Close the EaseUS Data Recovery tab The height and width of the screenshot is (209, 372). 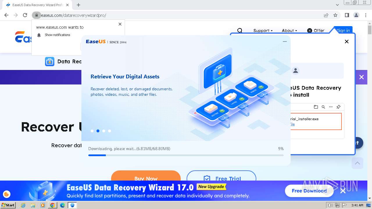click(67, 5)
